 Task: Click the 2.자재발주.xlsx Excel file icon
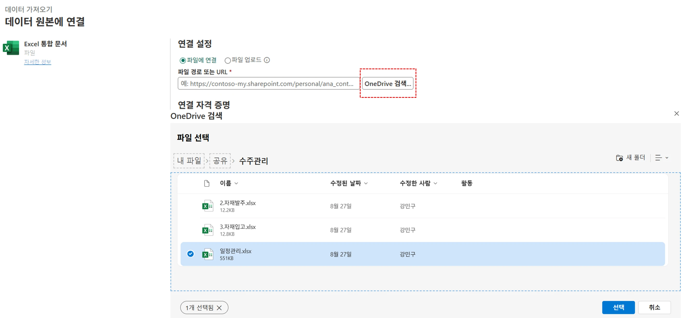click(208, 206)
